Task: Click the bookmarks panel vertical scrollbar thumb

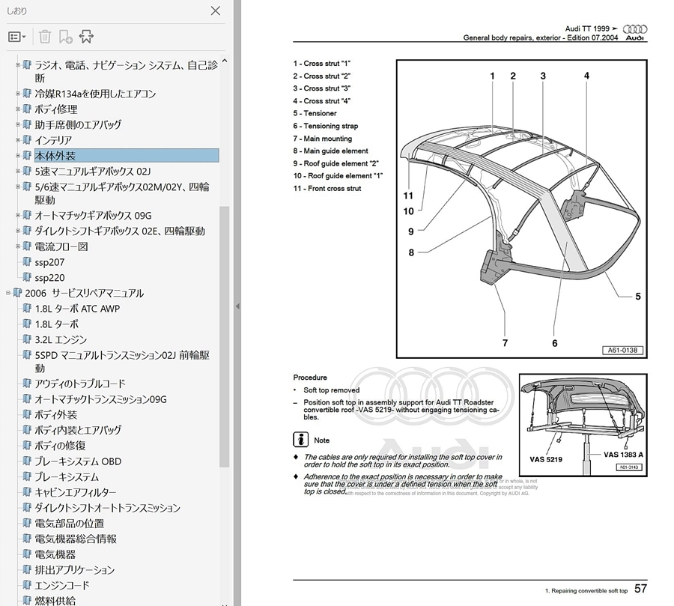Action: [x=224, y=336]
